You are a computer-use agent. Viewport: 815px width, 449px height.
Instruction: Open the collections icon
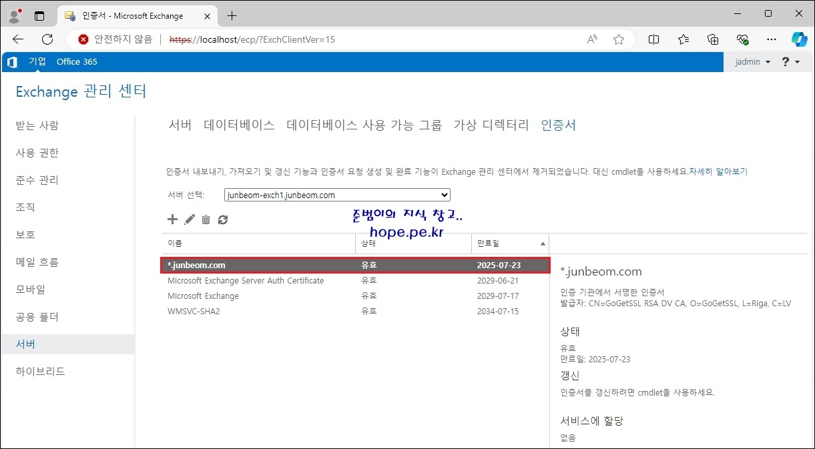tap(713, 39)
